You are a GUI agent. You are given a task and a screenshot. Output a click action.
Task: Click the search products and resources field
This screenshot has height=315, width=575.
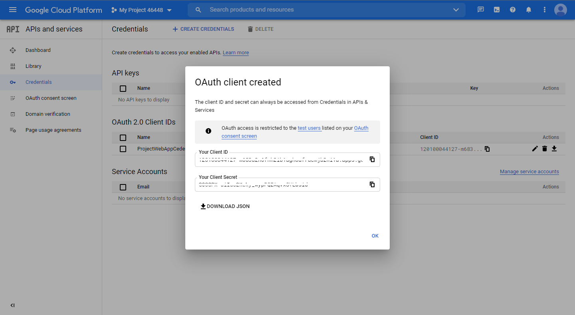tap(326, 10)
